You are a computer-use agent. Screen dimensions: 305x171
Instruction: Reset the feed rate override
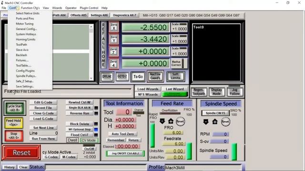(180, 122)
